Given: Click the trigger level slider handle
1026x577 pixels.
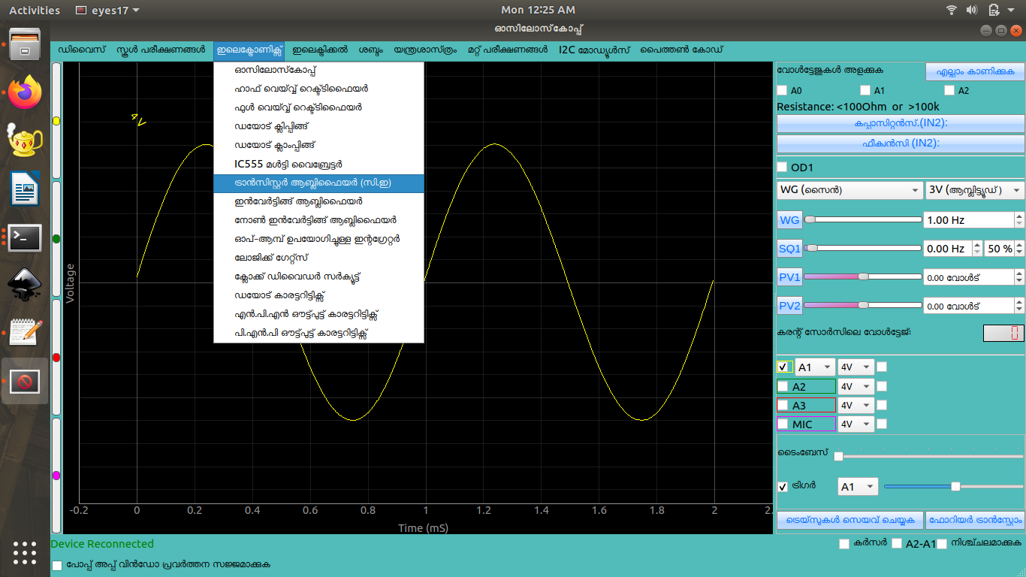Looking at the screenshot, I should [x=955, y=486].
